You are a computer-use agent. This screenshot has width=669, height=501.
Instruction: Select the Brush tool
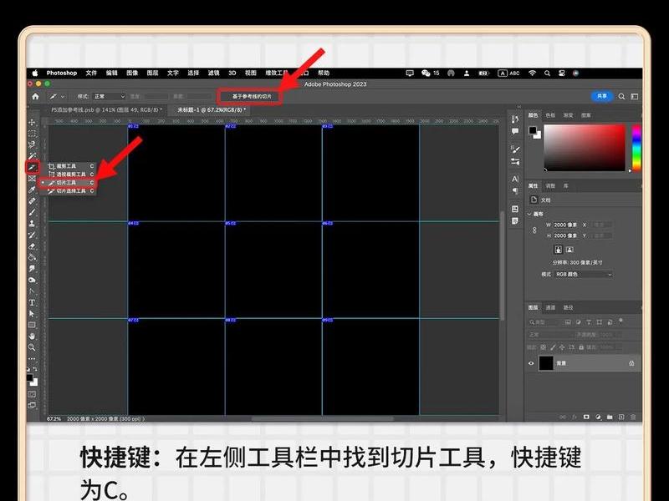[x=32, y=212]
